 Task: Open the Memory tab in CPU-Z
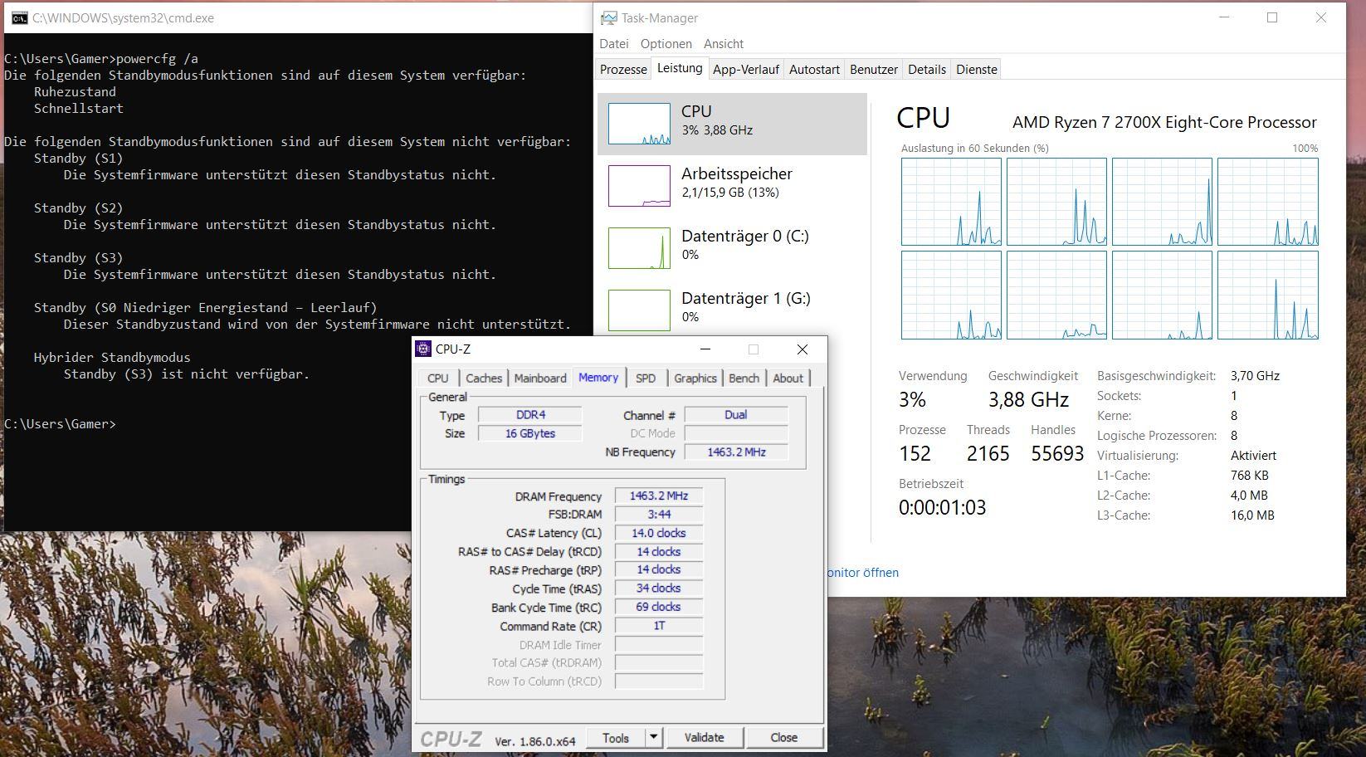pyautogui.click(x=598, y=377)
